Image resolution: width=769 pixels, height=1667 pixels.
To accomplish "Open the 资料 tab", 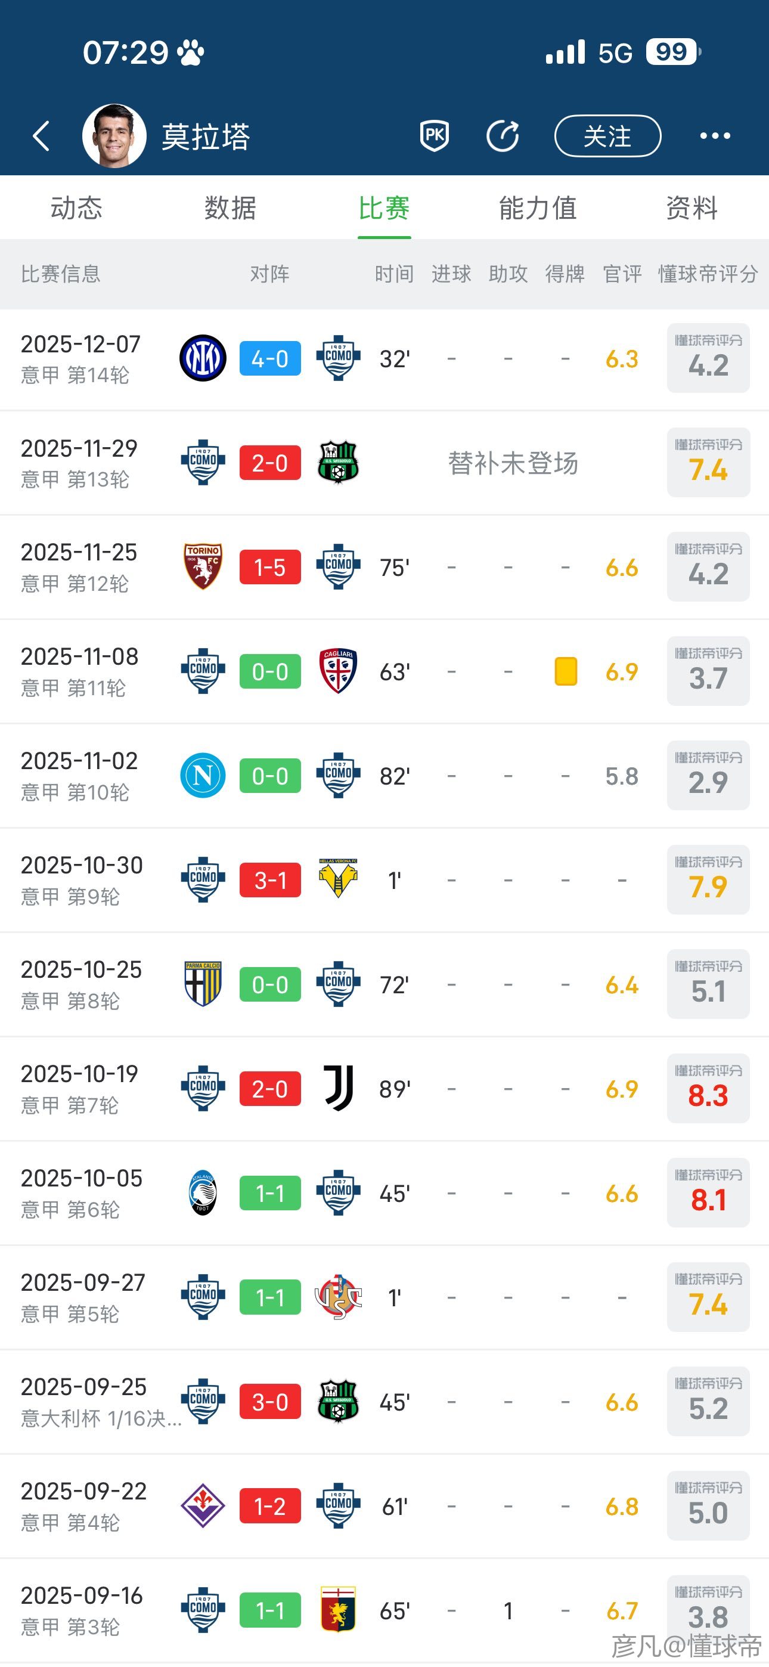I will coord(692,209).
